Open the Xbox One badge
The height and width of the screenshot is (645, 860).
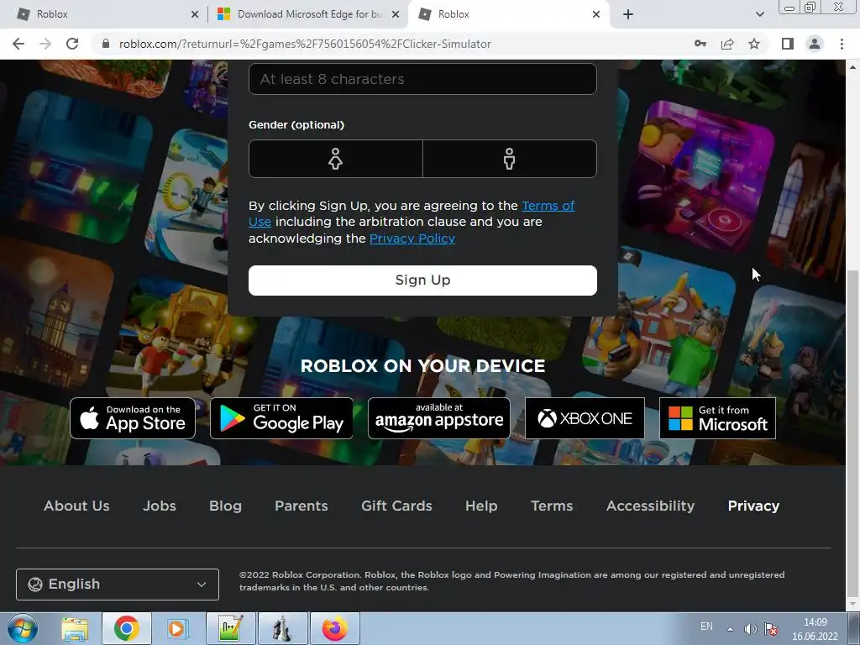tap(585, 418)
